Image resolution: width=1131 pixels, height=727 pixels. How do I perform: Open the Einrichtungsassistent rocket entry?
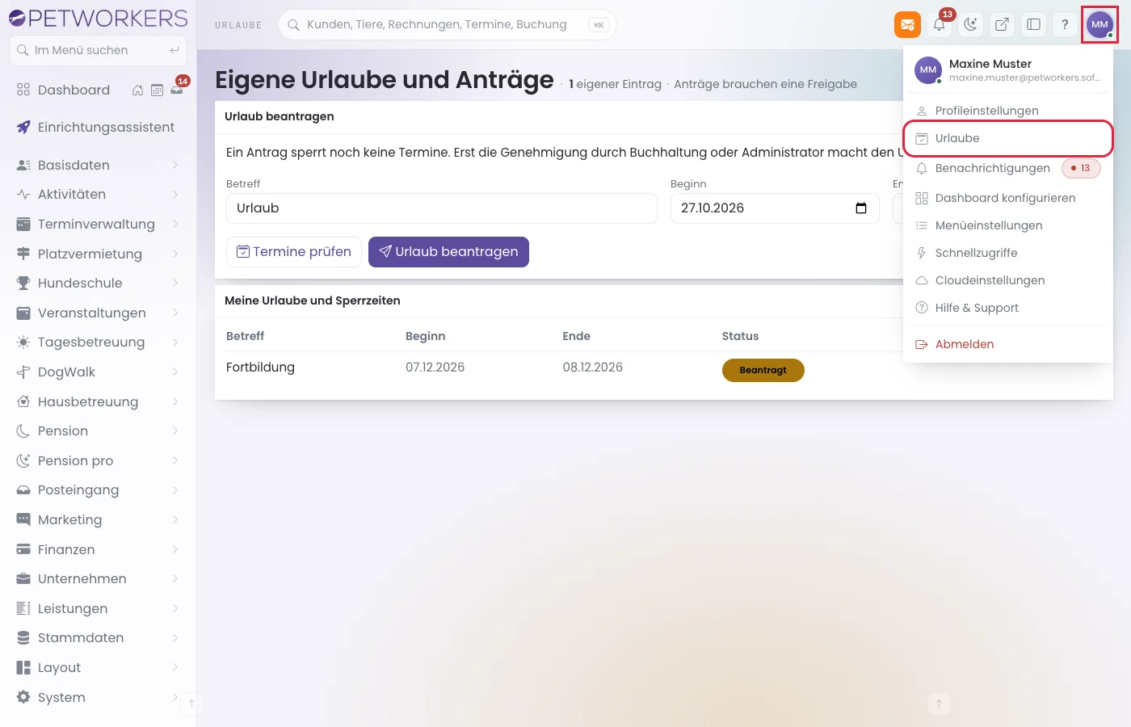click(98, 127)
